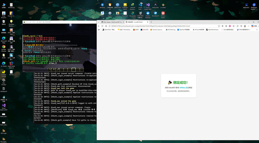Select the LinuxDO OAuth browser tab
259x143 pixels.
pyautogui.click(x=137, y=22)
